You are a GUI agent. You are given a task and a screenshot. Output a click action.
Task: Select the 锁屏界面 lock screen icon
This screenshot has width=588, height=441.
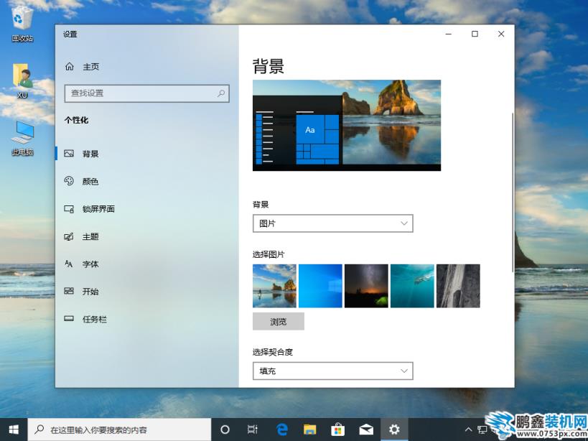(69, 209)
